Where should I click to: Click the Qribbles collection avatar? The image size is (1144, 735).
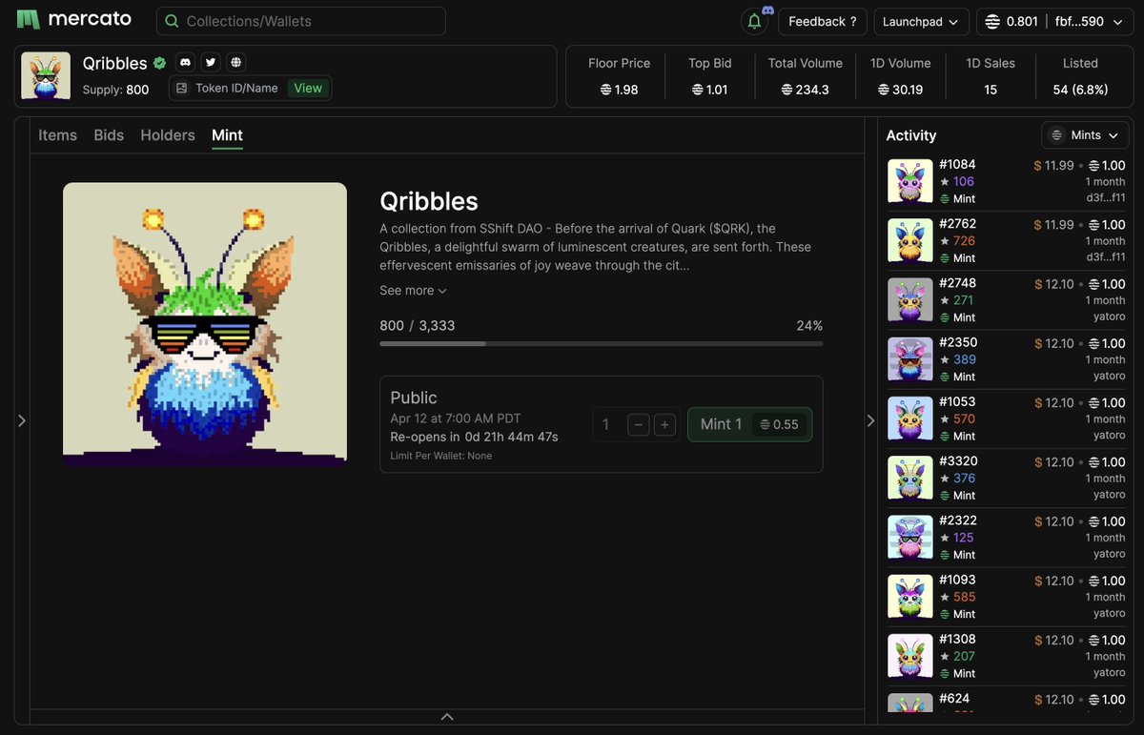(x=46, y=75)
